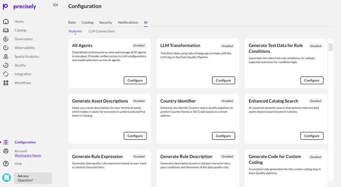Screen dimensions: 341x187
Task: Click the Help question mark icon
Action: coord(6,164)
